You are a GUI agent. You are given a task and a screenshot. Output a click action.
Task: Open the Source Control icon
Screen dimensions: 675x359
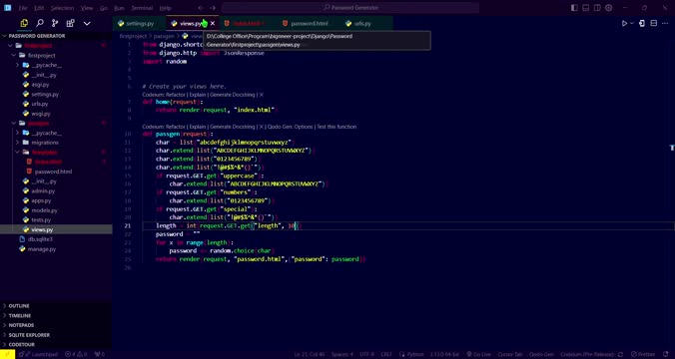tap(55, 23)
